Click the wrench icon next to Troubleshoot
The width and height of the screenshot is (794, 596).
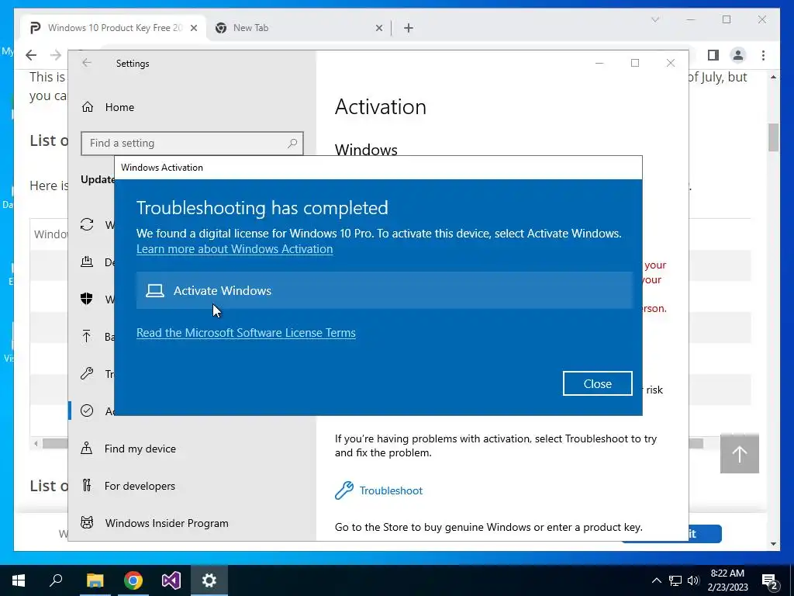point(343,490)
